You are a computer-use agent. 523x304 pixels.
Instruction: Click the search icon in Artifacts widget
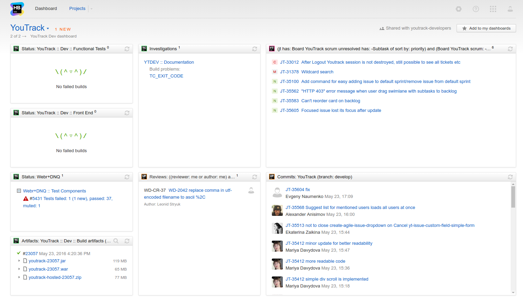click(x=116, y=241)
